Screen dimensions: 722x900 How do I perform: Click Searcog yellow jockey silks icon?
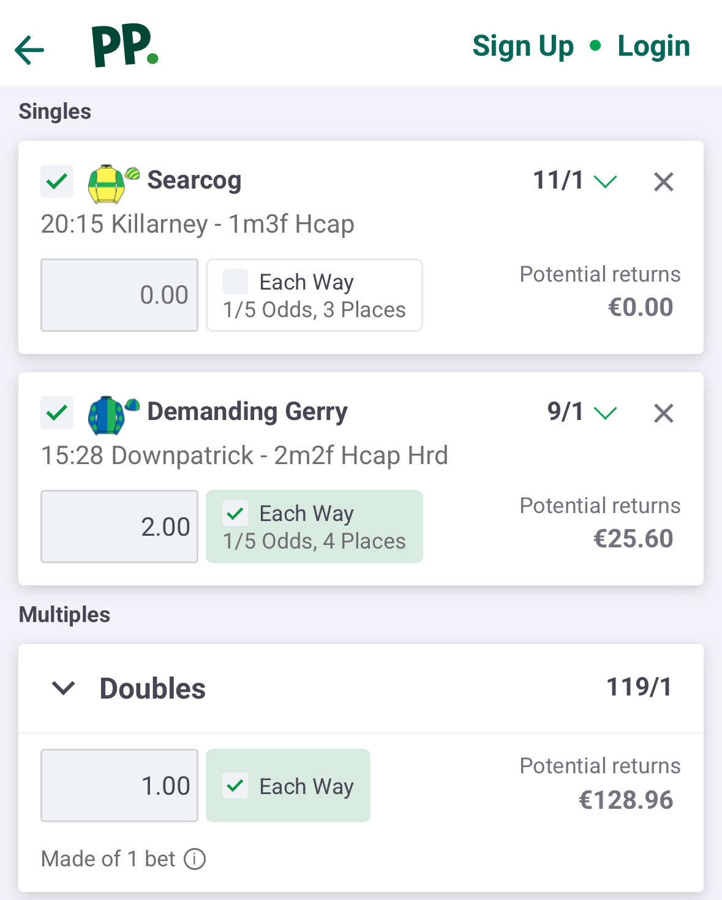pyautogui.click(x=107, y=183)
